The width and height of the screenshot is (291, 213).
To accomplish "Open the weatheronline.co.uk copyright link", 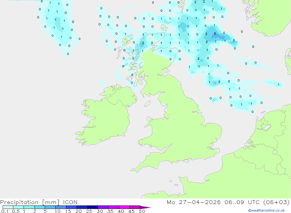I will point(267,210).
